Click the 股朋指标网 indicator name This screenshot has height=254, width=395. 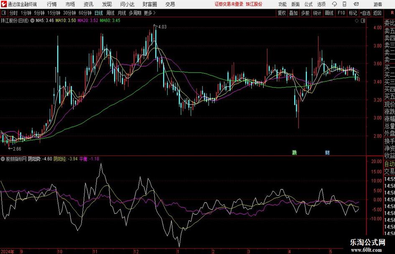click(x=16, y=159)
